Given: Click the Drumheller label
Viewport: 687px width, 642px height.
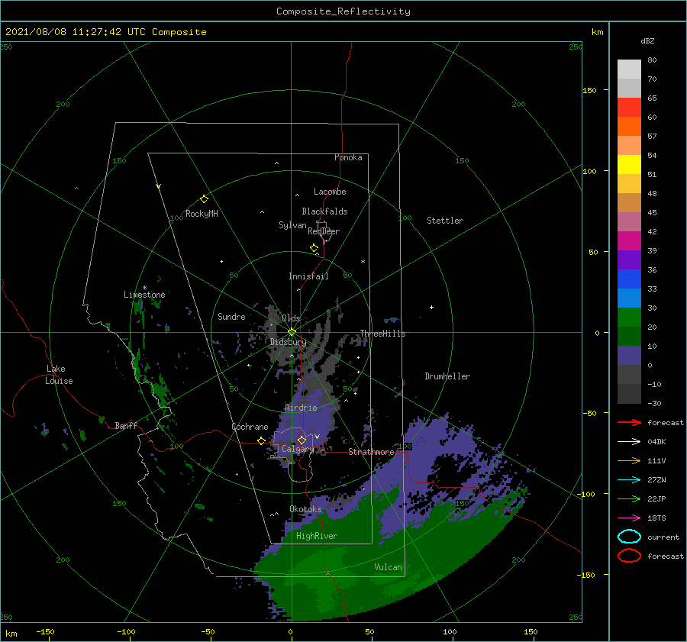Looking at the screenshot, I should 447,376.
